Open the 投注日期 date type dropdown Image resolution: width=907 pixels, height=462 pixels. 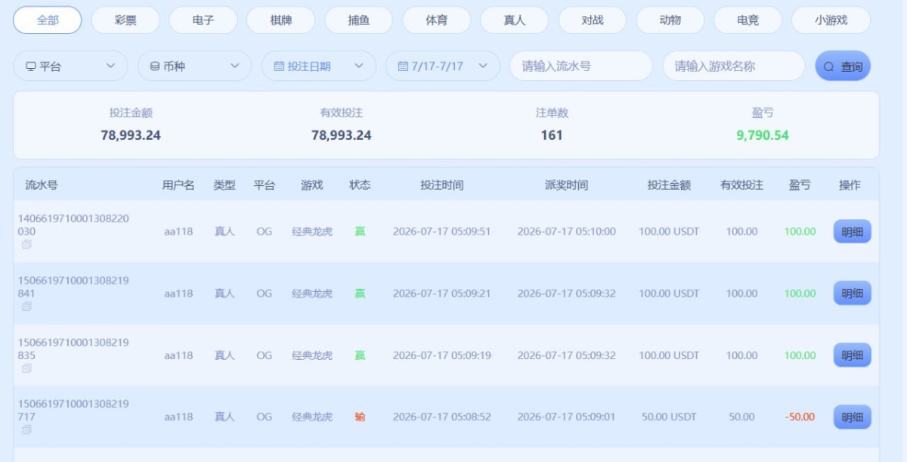point(319,66)
